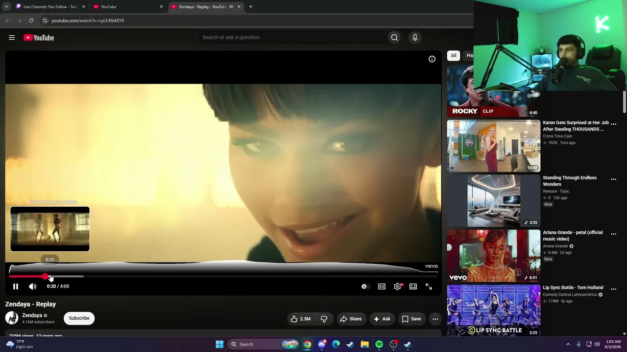
Task: Mute the video player volume
Action: click(x=32, y=286)
